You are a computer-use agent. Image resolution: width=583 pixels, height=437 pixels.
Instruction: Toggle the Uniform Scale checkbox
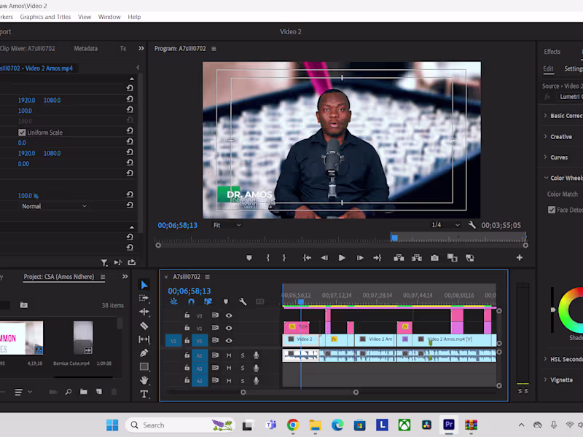tap(22, 133)
